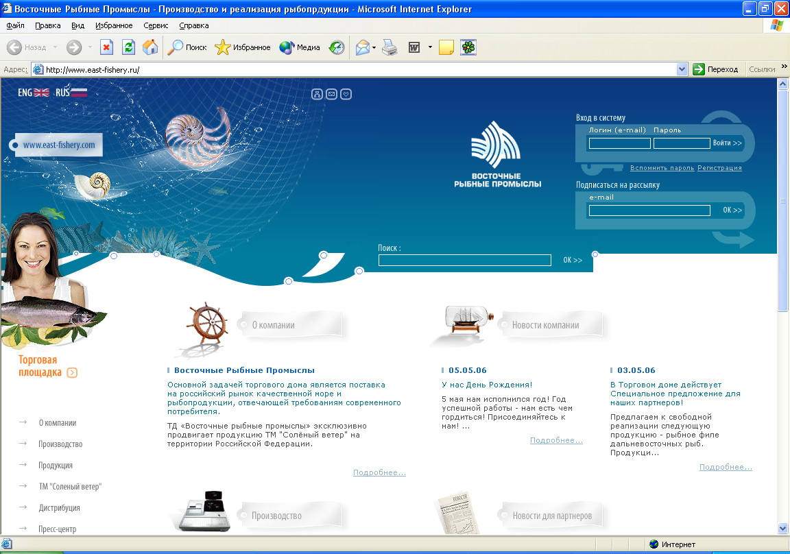Click the Stop loading toolbar icon
The image size is (790, 554).
coord(106,47)
